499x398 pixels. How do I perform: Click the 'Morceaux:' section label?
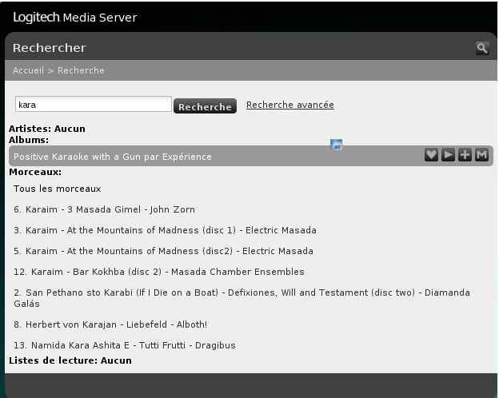coord(35,172)
